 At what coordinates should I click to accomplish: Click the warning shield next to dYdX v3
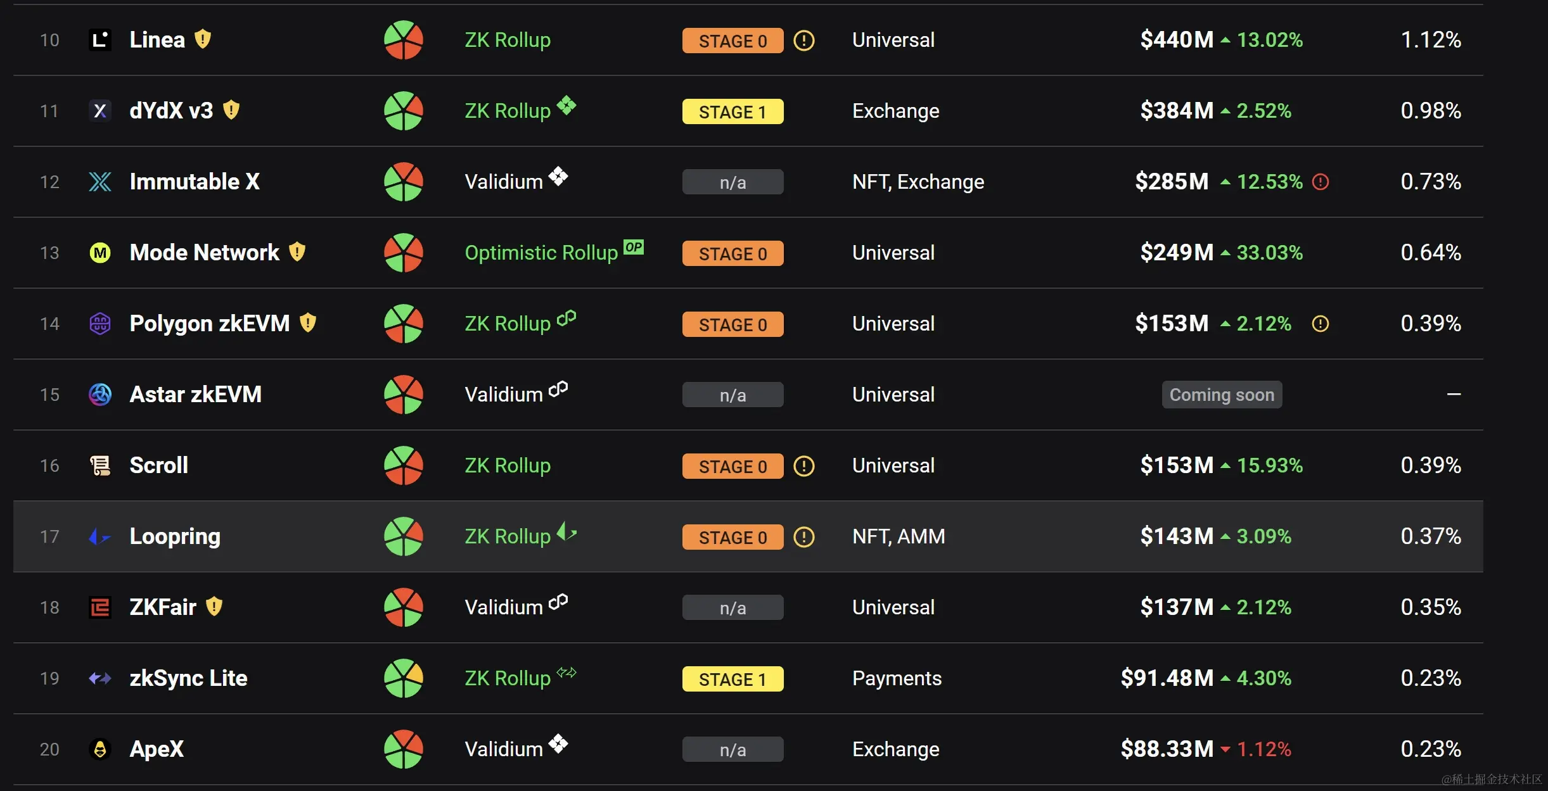pos(231,110)
